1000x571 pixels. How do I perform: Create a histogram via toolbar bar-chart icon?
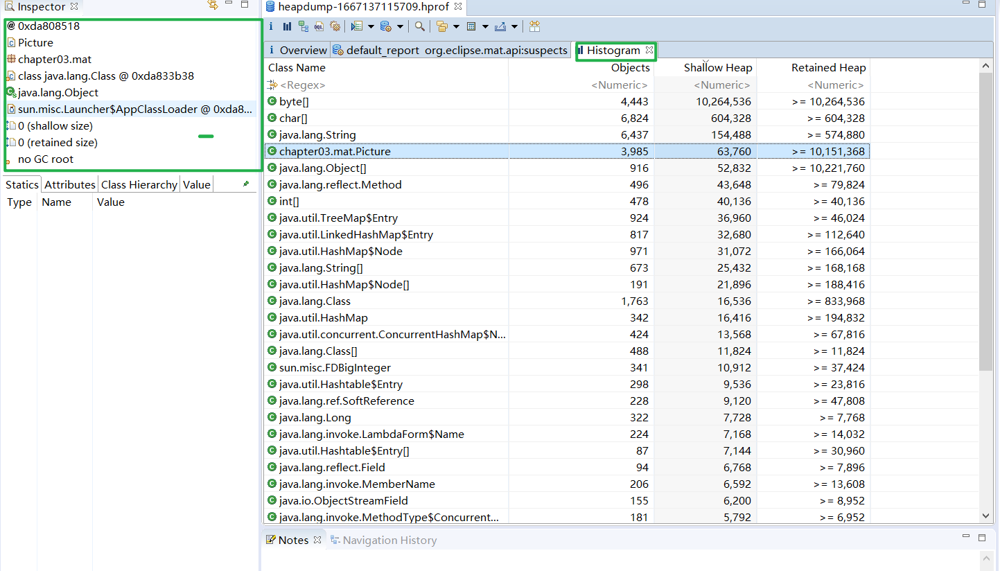coord(287,26)
